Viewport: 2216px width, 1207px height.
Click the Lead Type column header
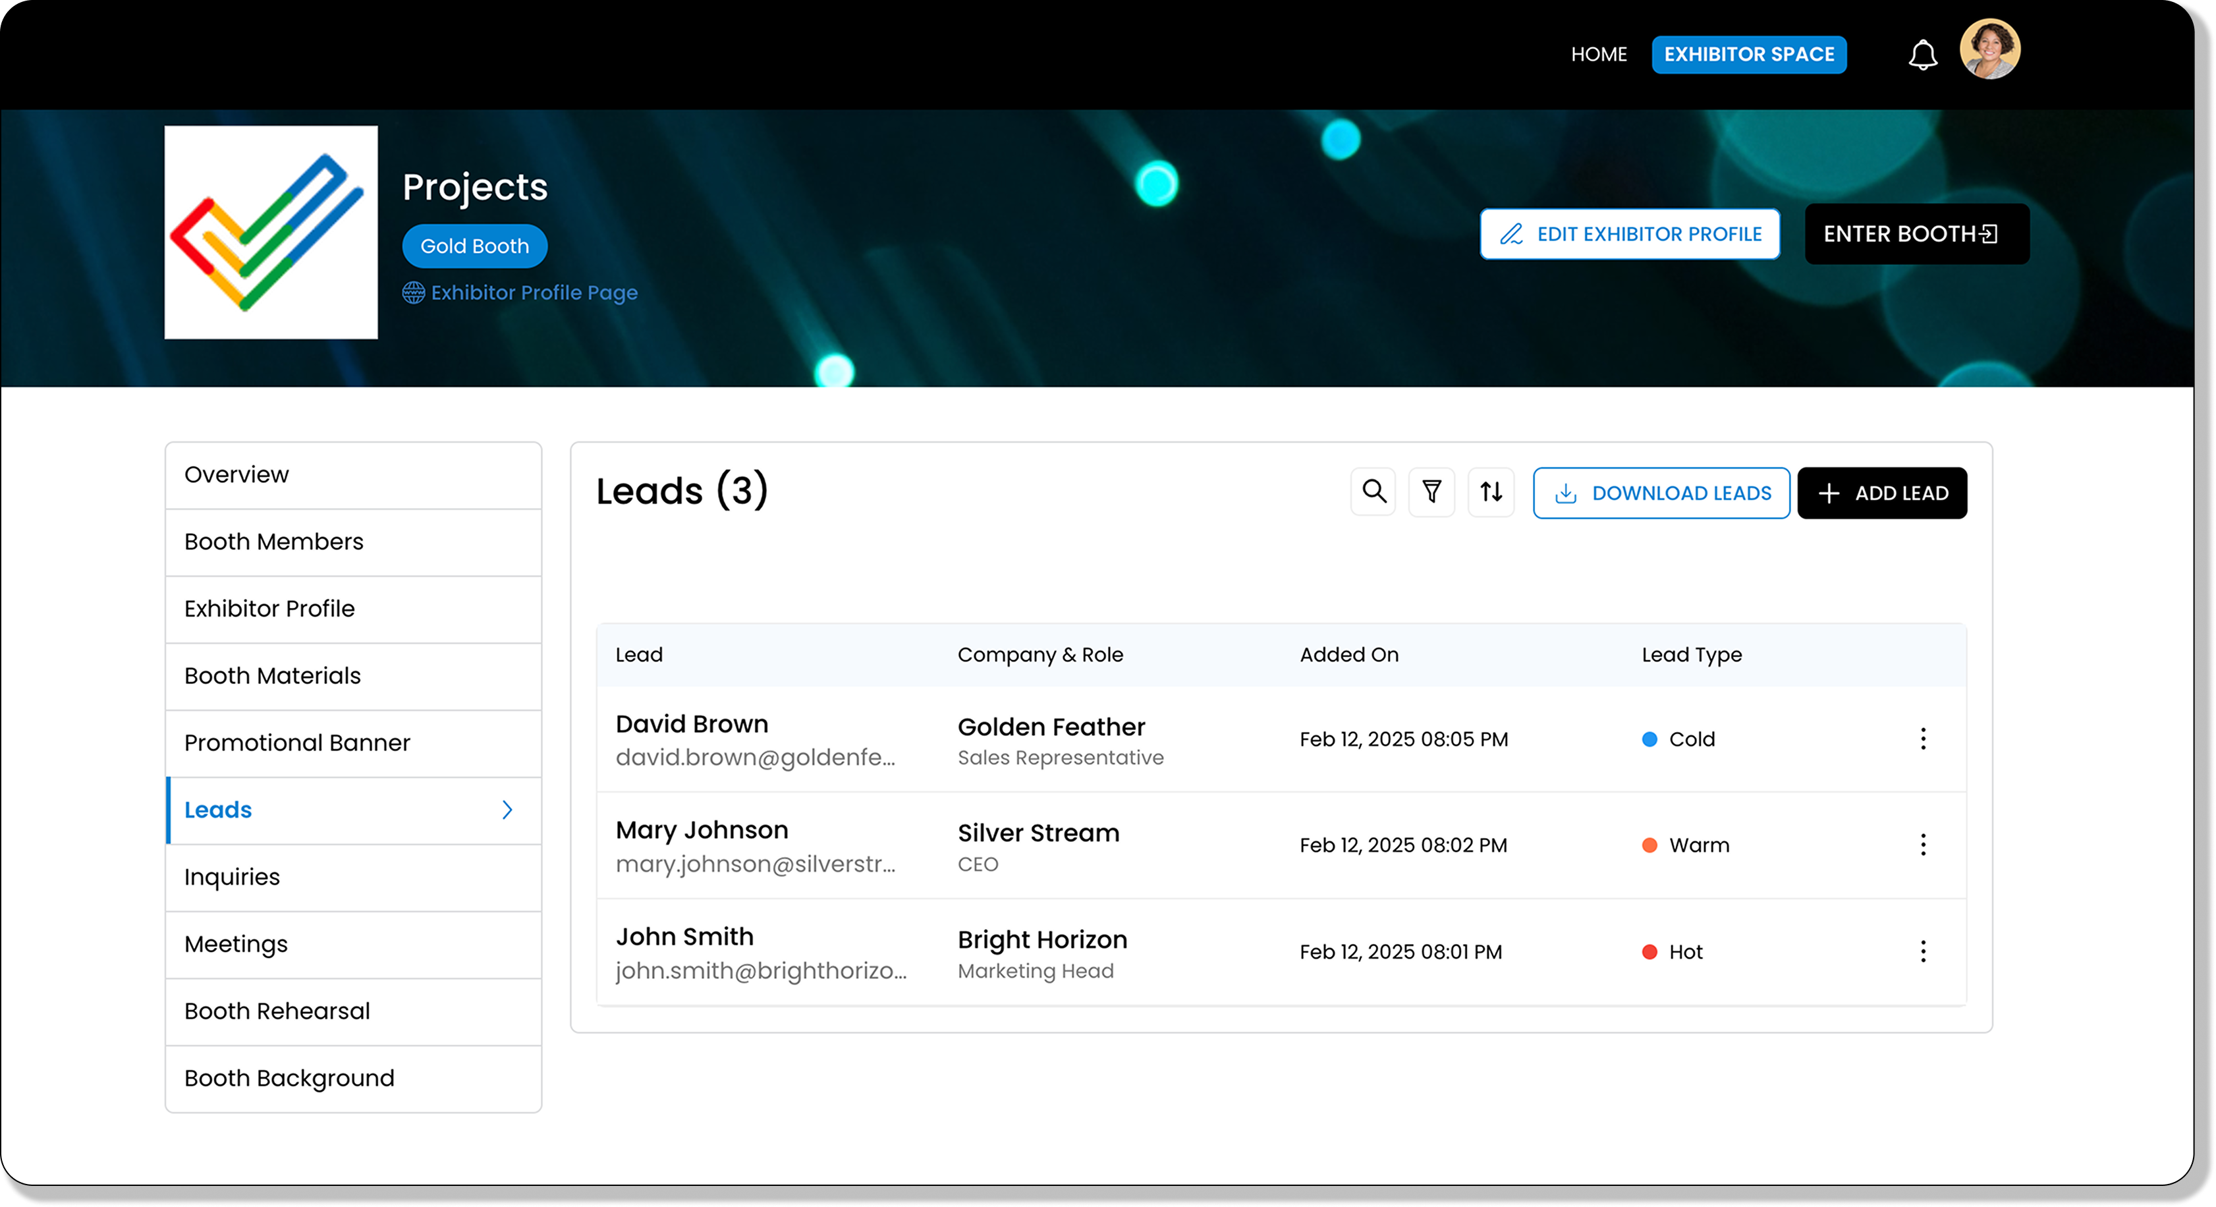click(1691, 655)
